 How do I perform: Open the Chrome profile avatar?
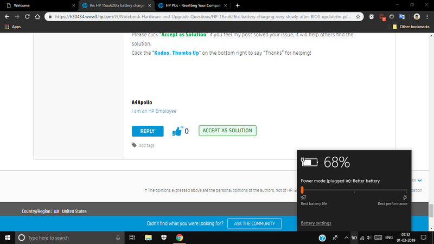click(417, 17)
